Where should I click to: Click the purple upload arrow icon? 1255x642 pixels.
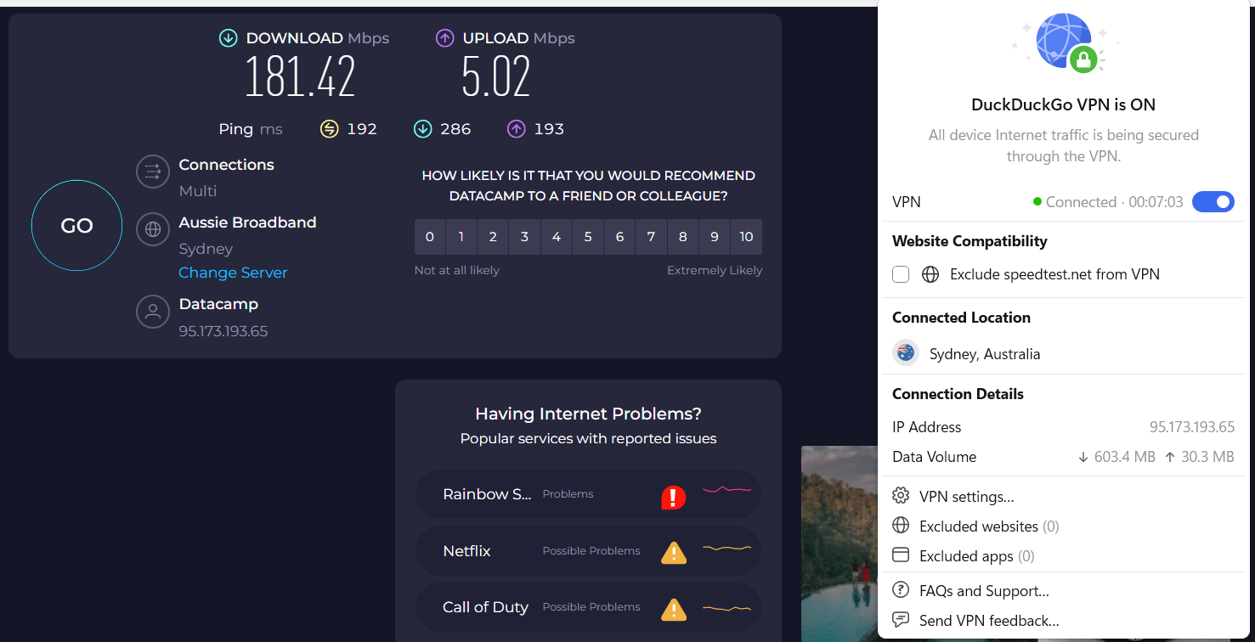click(x=444, y=37)
